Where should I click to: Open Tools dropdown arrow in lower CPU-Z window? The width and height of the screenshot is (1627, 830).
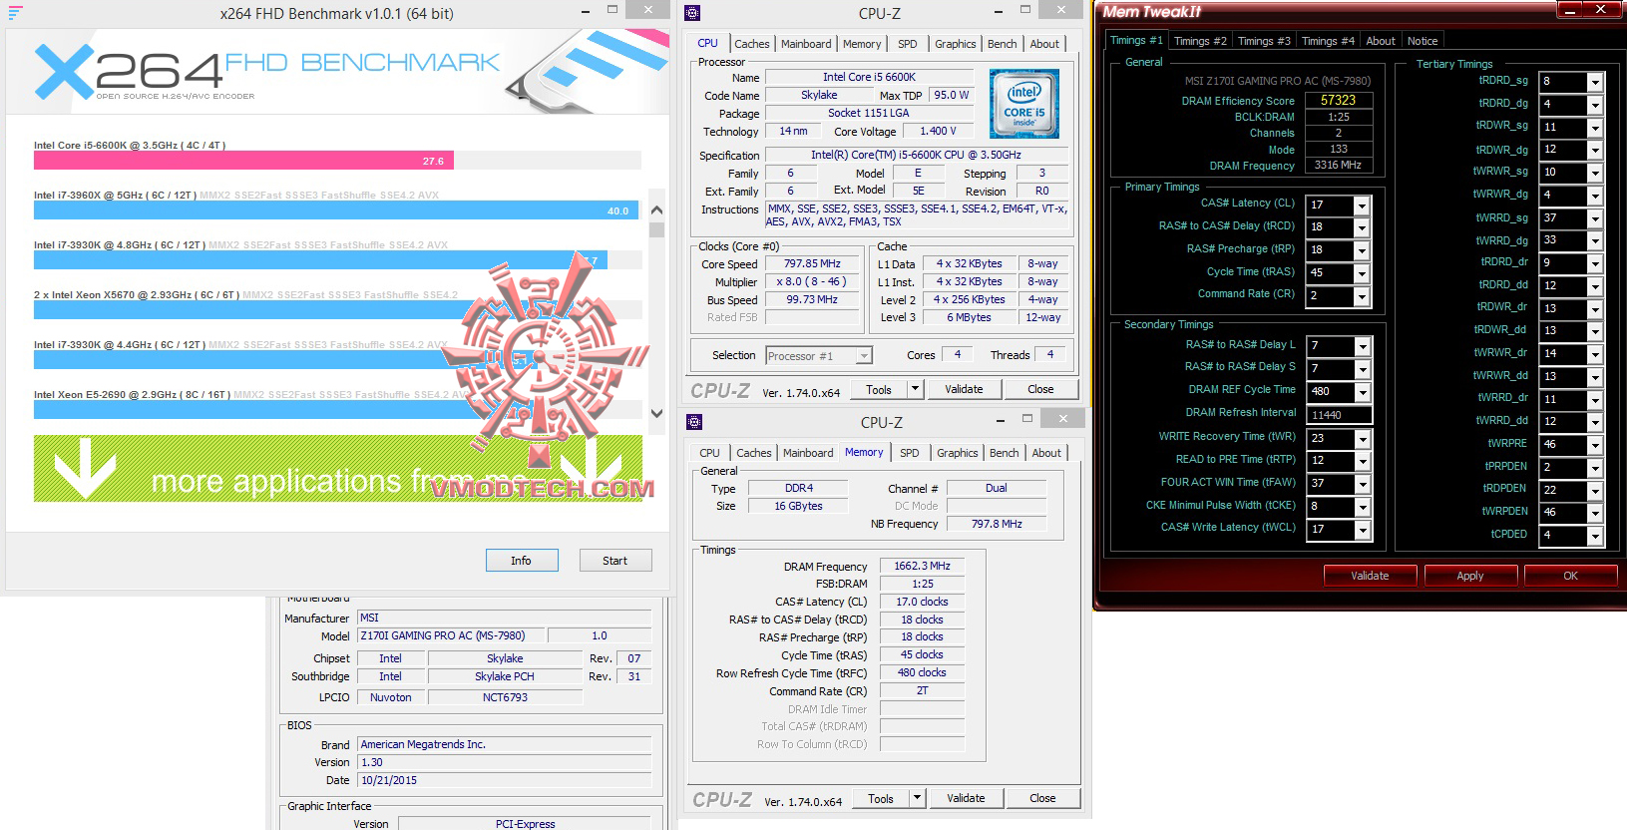tap(917, 799)
